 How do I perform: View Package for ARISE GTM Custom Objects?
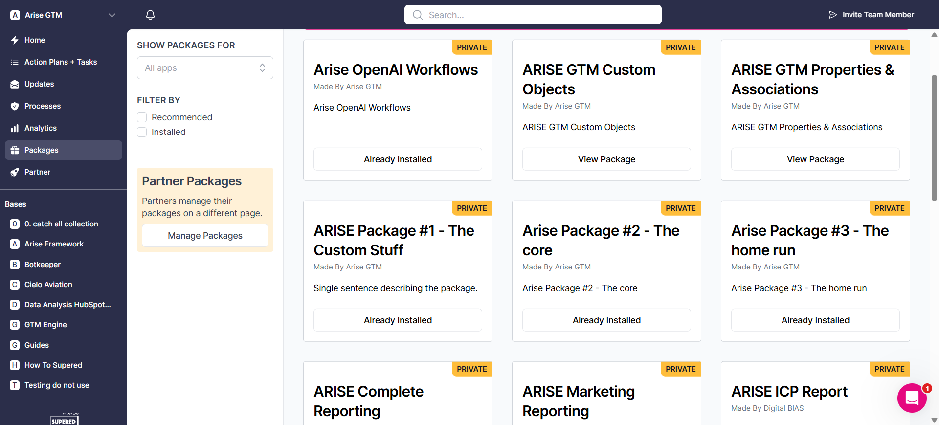pyautogui.click(x=606, y=159)
